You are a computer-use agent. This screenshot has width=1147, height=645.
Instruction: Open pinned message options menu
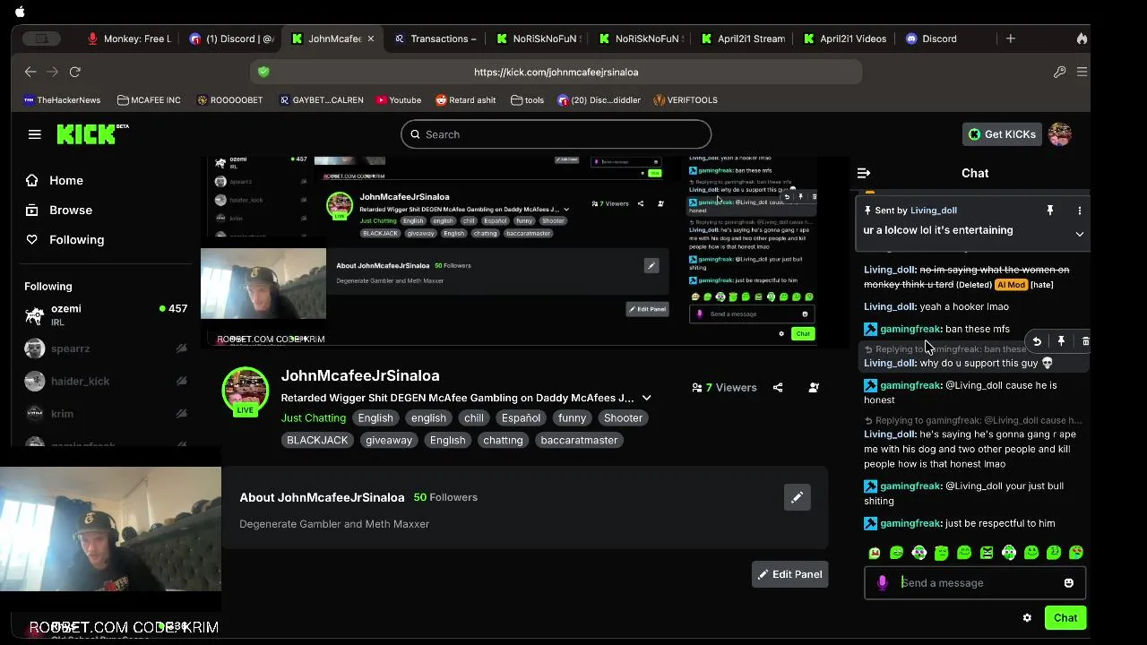pos(1079,211)
